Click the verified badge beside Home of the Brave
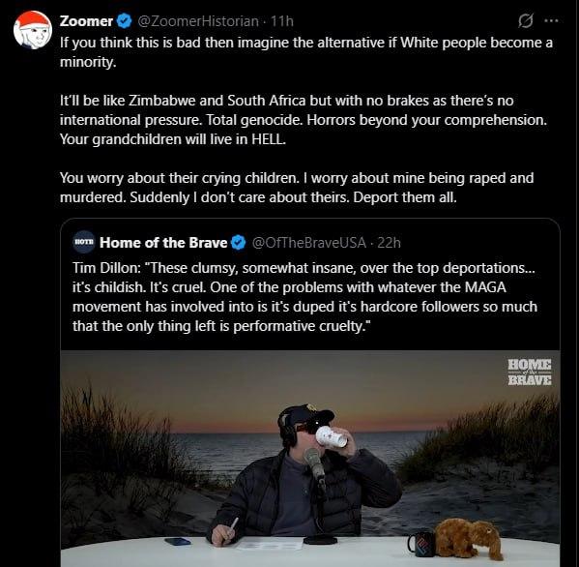The image size is (579, 567). [239, 243]
